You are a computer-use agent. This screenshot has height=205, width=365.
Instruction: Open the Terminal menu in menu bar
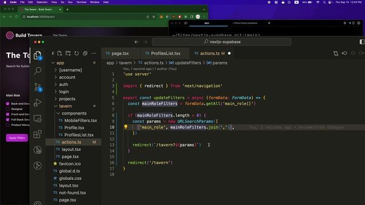[81, 2]
